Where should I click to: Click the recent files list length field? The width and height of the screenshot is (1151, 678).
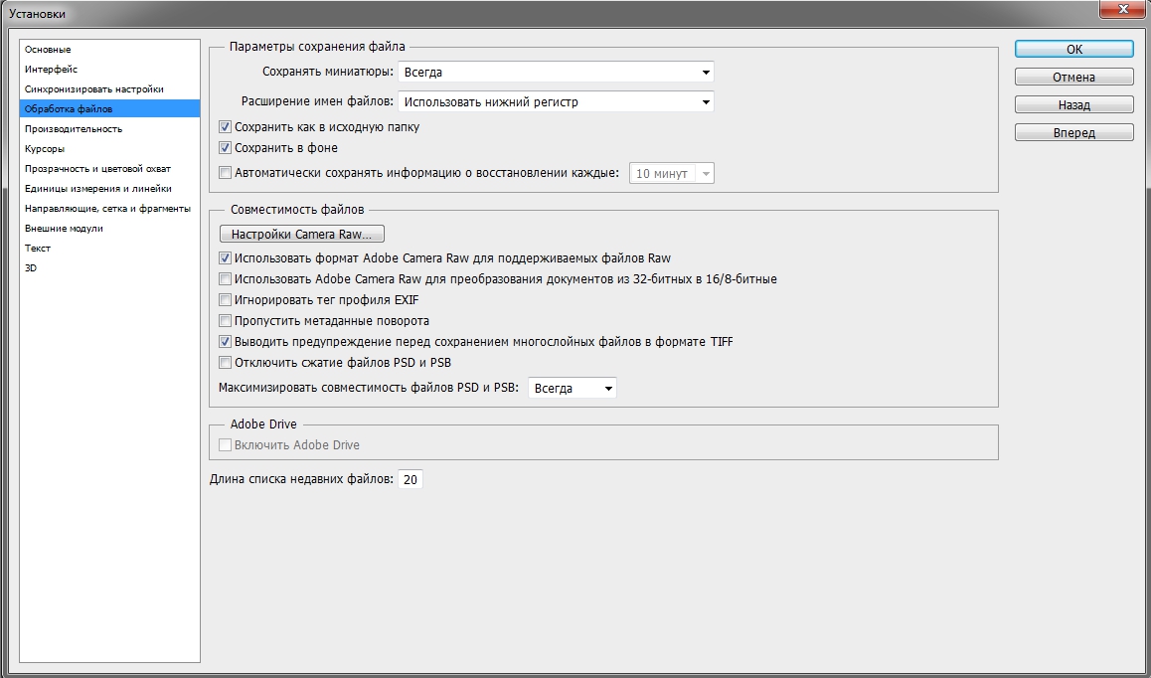pyautogui.click(x=411, y=479)
